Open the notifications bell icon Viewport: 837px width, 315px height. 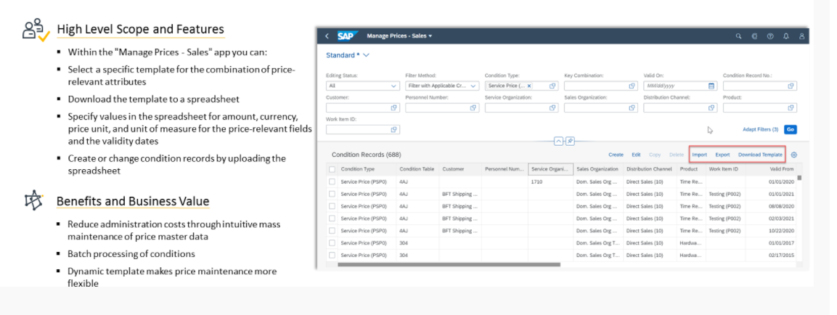click(786, 36)
